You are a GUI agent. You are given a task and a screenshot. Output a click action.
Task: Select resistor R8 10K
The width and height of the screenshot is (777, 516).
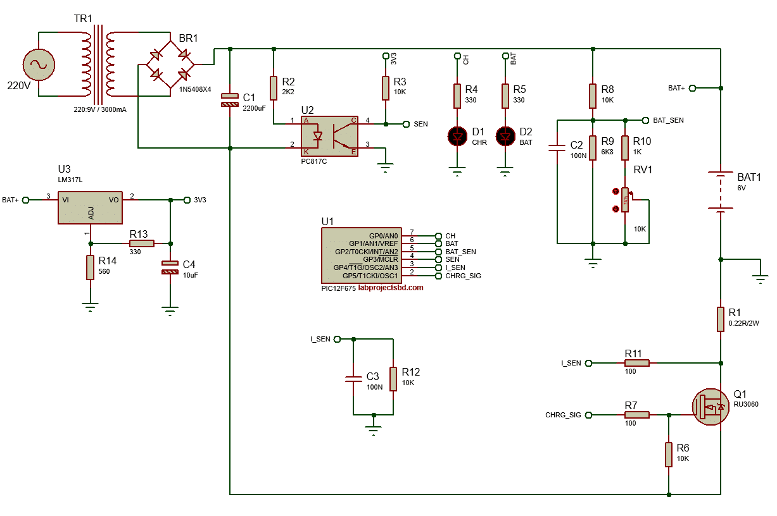[x=593, y=96]
